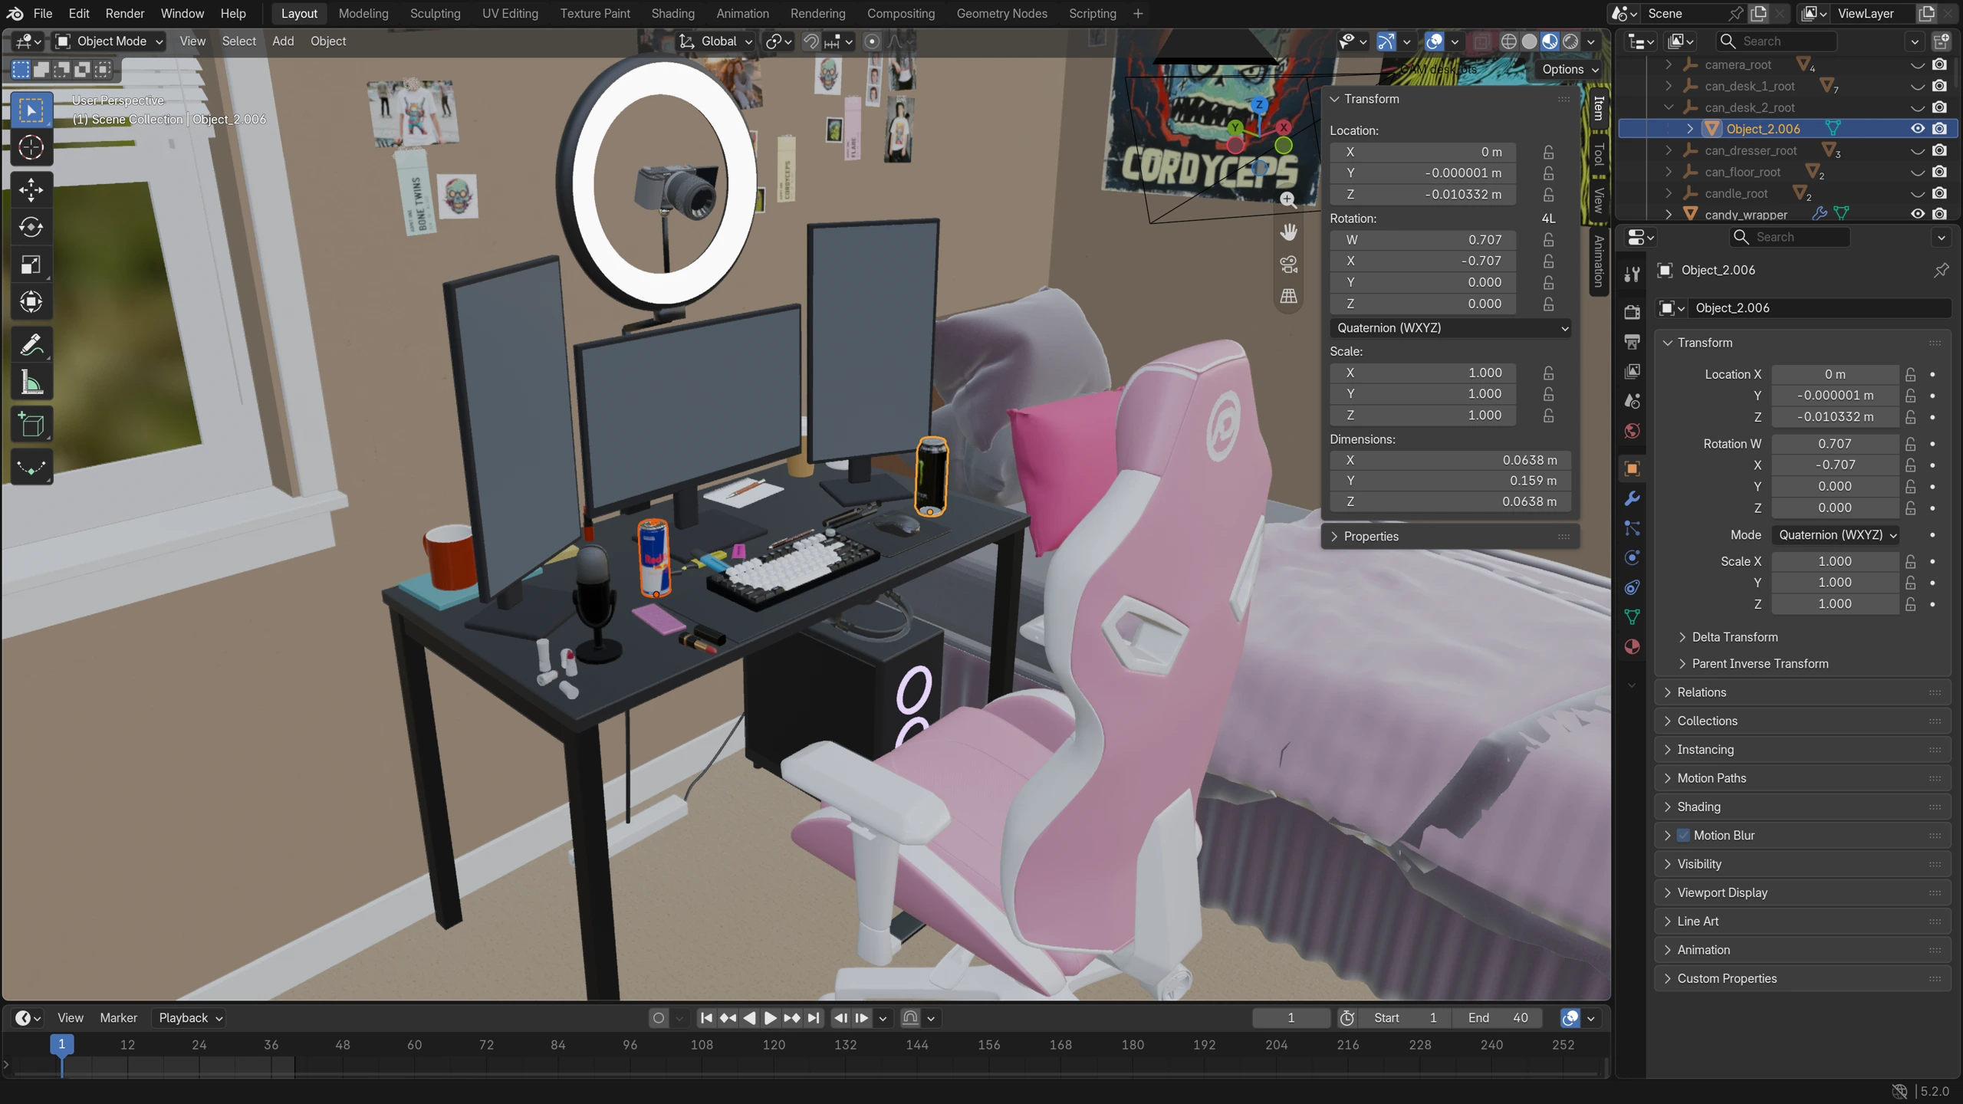
Task: Switch to the Geometry Nodes workspace tab
Action: point(1001,13)
